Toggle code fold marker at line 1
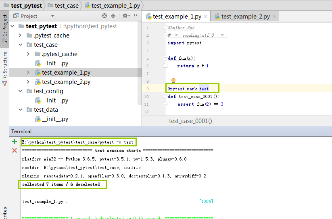 (165, 27)
